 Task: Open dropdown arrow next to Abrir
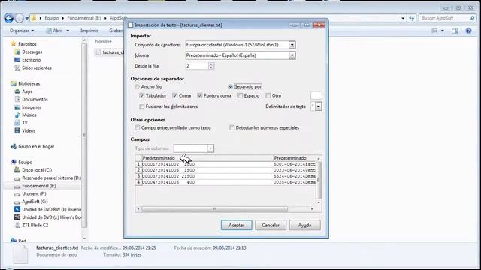68,31
